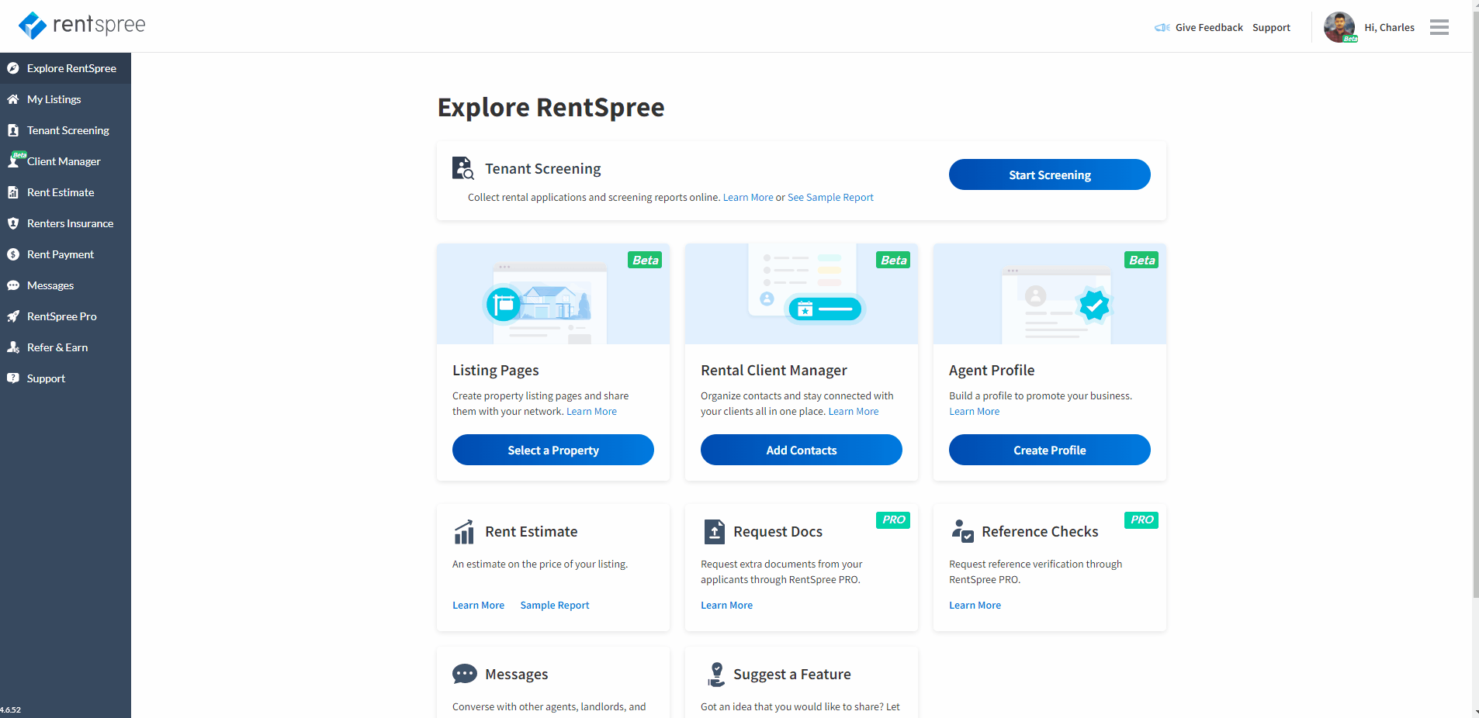
Task: Open Sample Report link in Rent Estimate card
Action: click(x=555, y=605)
